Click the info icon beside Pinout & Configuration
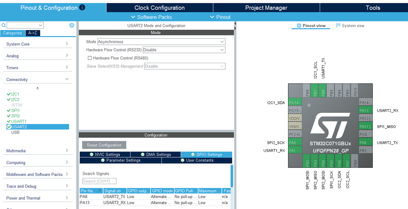The height and width of the screenshot is (209, 408). [x=82, y=7]
